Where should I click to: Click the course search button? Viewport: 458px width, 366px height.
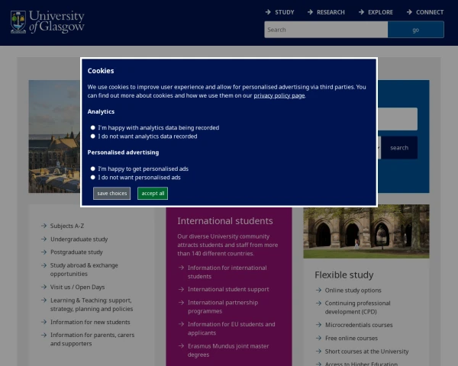pos(399,148)
